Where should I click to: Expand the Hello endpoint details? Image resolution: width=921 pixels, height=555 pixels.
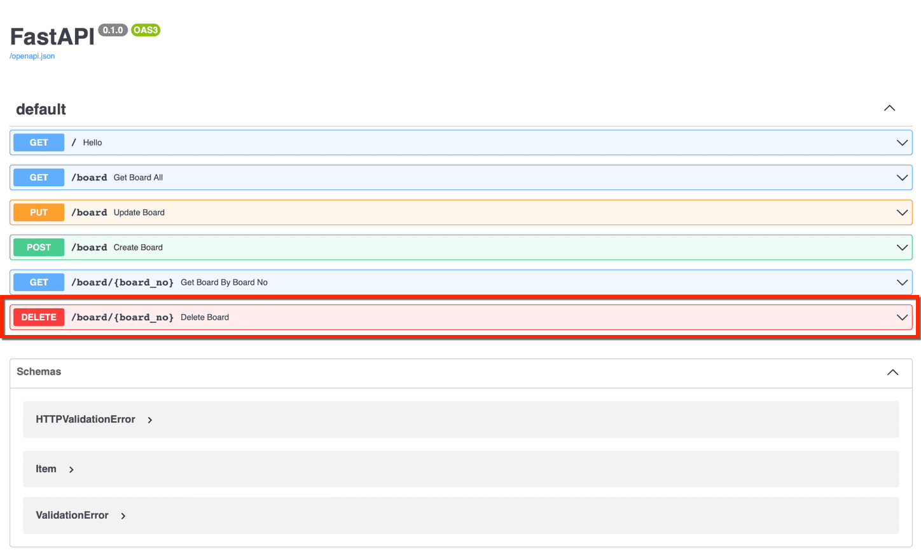pos(902,142)
